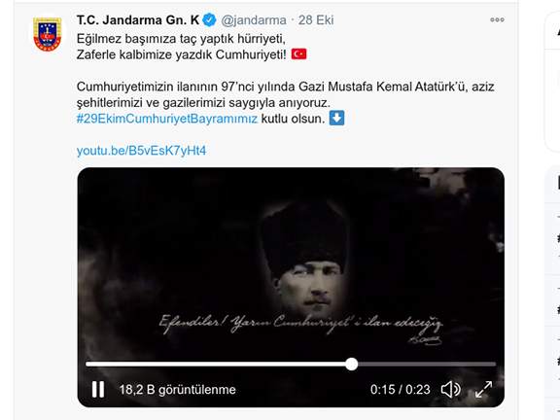Click the Turkish flag emoji
The height and width of the screenshot is (420, 560).
click(x=298, y=54)
